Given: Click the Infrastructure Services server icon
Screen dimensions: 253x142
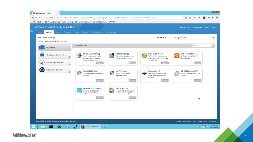Looking at the screenshot, I should pyautogui.click(x=42, y=55).
